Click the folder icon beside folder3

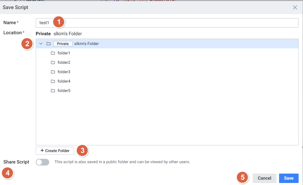coord(53,72)
